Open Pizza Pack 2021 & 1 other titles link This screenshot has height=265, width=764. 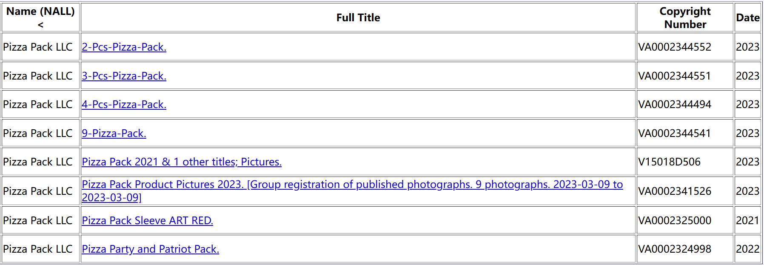[182, 162]
